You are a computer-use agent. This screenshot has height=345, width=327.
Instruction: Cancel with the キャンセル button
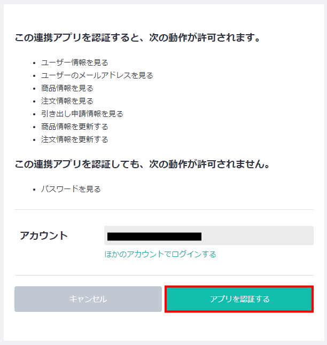88,299
